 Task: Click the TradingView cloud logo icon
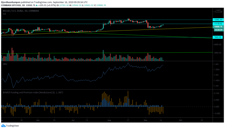click(x=3, y=126)
